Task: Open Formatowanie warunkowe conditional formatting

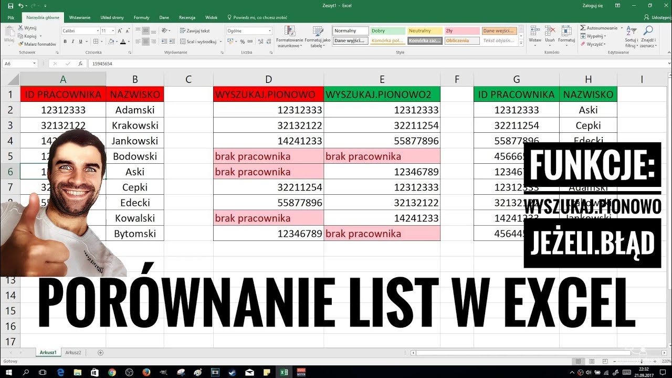Action: click(x=290, y=36)
